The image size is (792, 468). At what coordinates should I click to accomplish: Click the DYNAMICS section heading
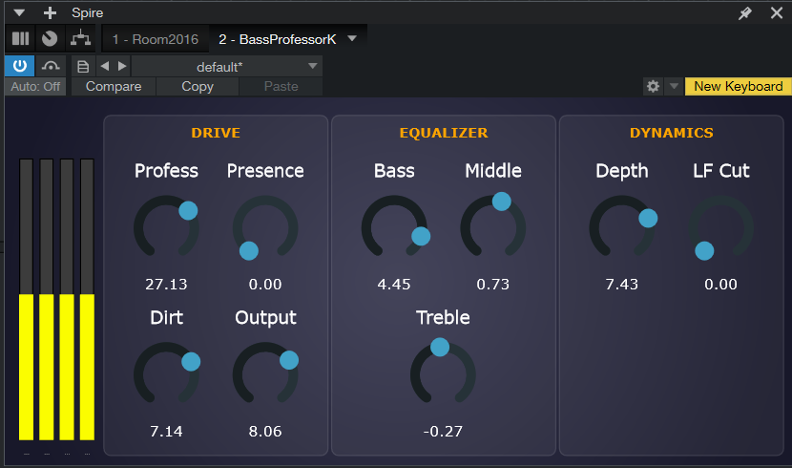671,133
